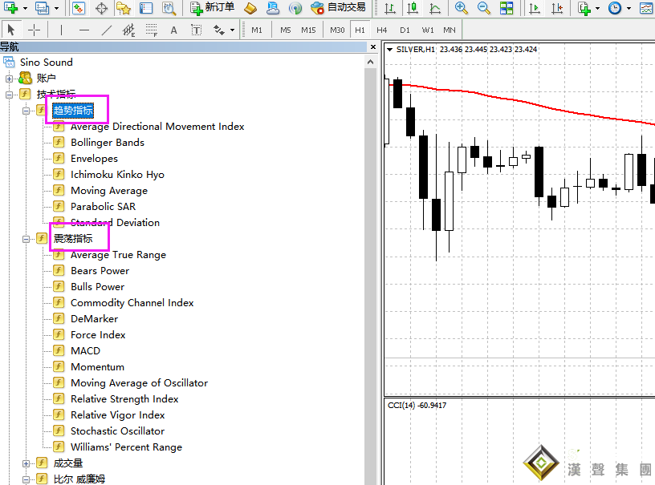Select MACD in oscillator list

coord(85,351)
